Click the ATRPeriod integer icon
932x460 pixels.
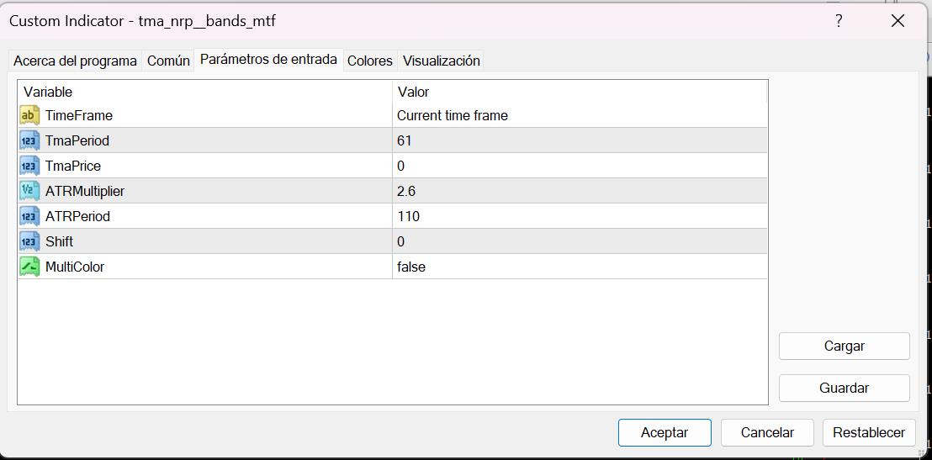coord(29,216)
